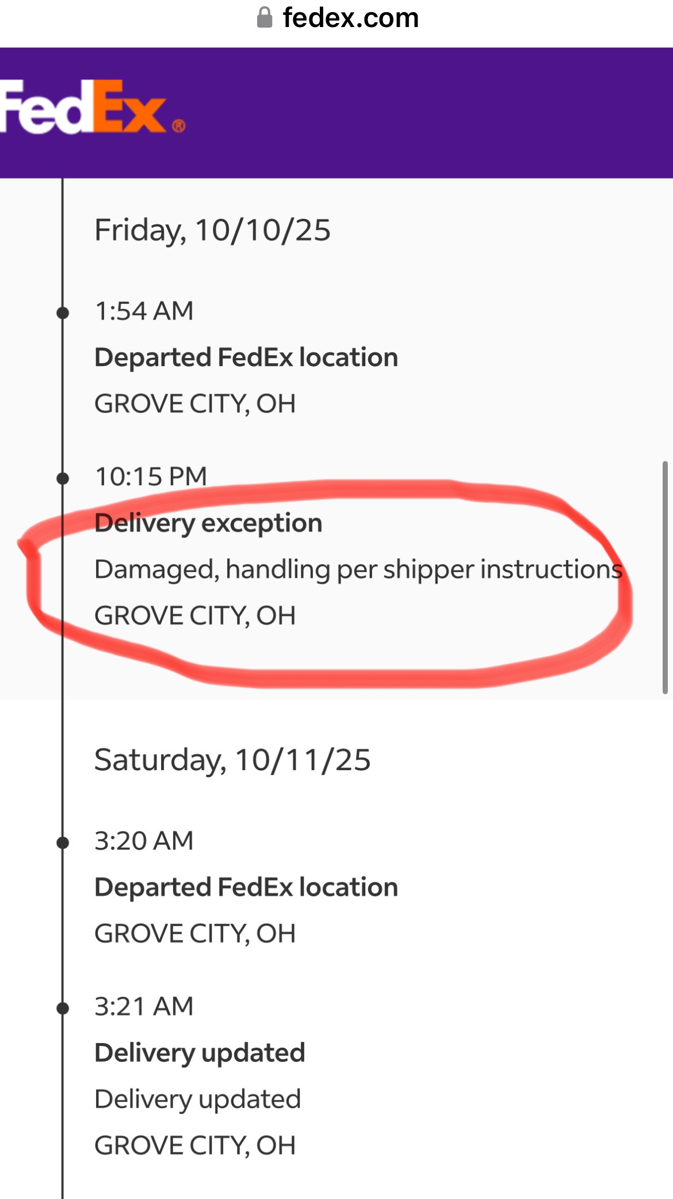Tap Friday's Departed FedEx location entry

[x=246, y=357]
